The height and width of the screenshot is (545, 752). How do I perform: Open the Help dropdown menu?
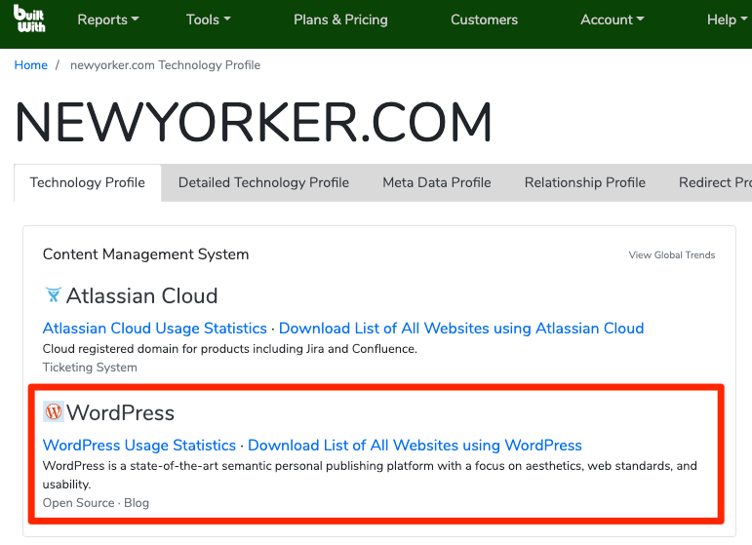[726, 19]
